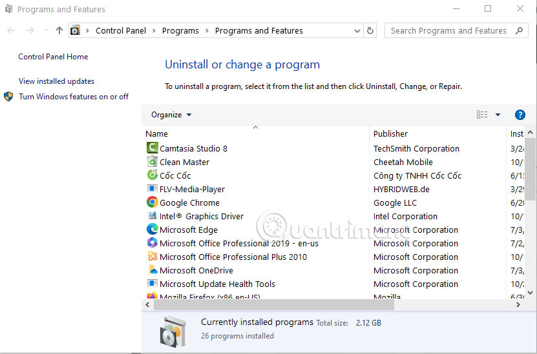
Task: Click the shield icon beside Windows features
Action: 8,97
